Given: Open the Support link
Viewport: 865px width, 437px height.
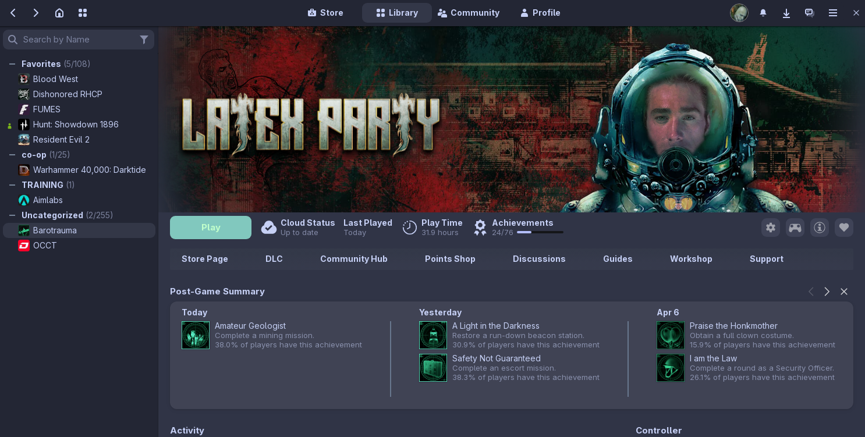Looking at the screenshot, I should (x=767, y=259).
